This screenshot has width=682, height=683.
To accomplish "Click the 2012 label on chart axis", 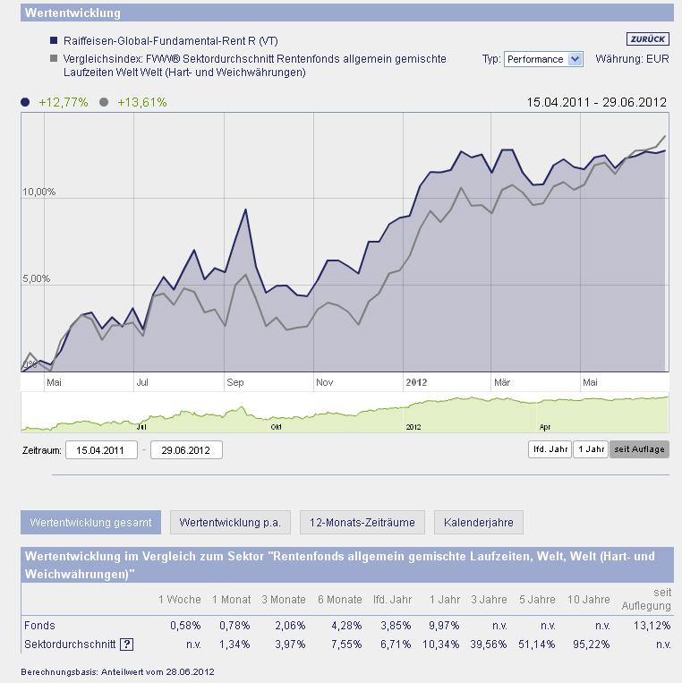I will point(416,382).
